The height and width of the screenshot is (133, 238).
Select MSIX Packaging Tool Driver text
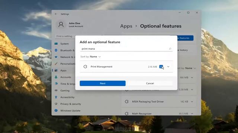pos(148,102)
